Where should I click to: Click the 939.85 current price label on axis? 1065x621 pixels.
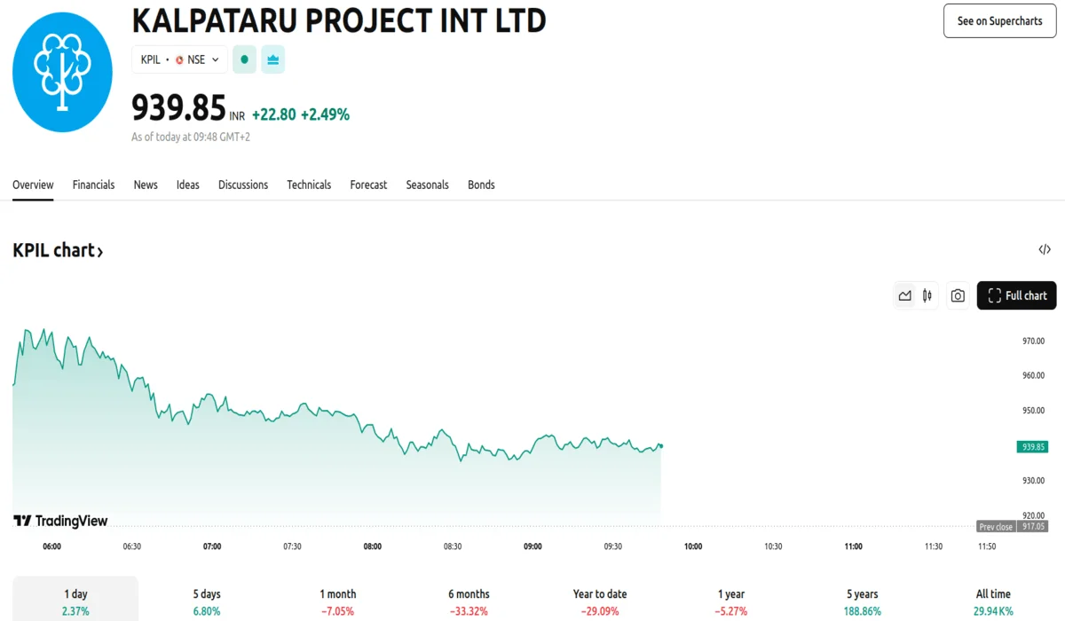(x=1032, y=447)
